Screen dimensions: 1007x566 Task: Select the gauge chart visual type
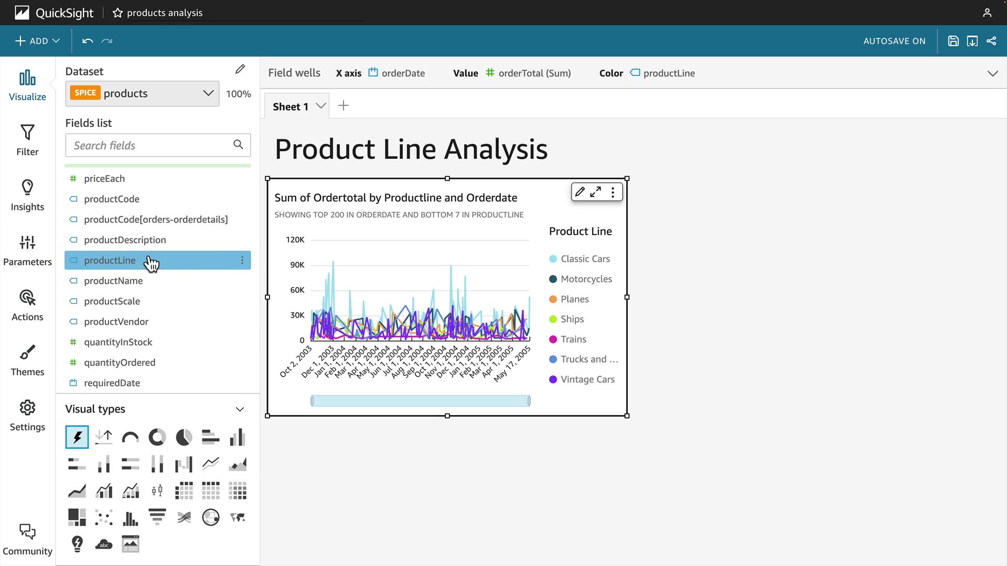point(130,437)
